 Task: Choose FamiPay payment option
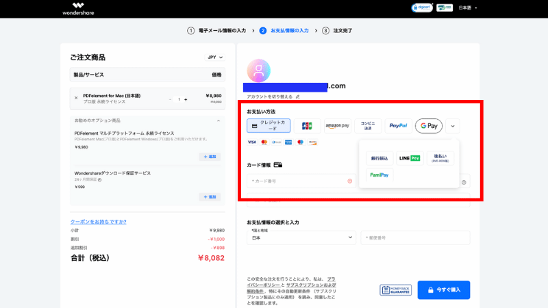pos(379,175)
